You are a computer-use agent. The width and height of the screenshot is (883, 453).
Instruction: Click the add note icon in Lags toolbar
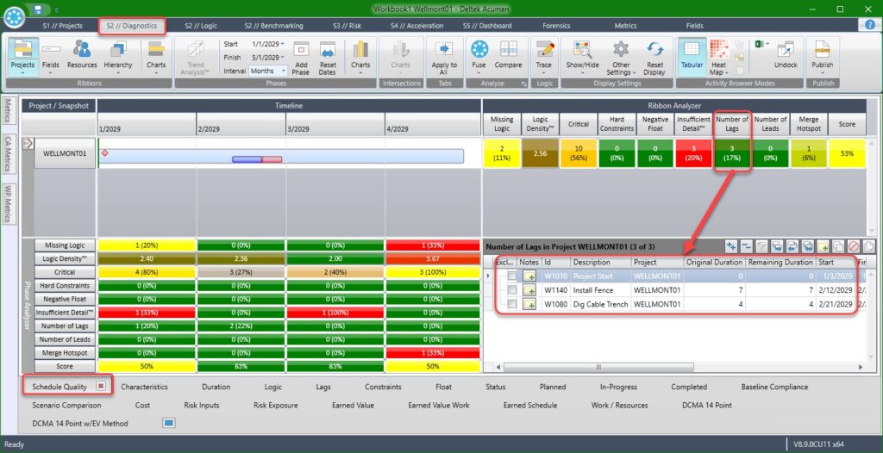click(823, 246)
